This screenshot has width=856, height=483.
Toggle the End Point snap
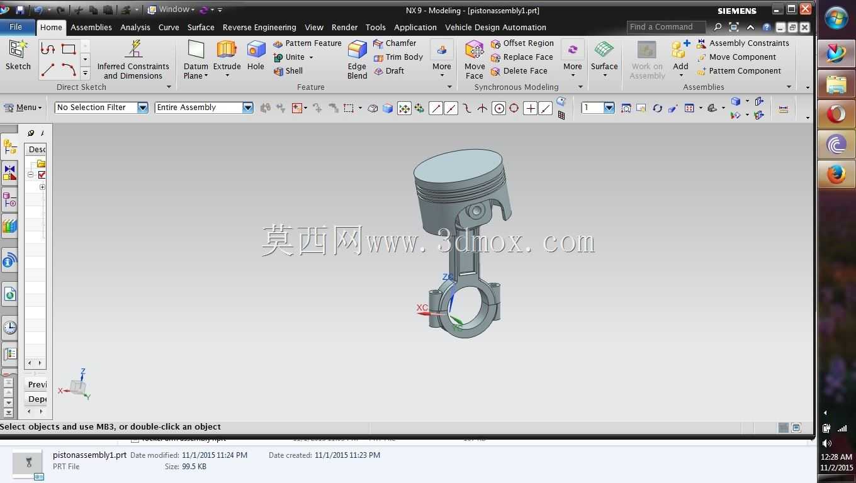pos(436,108)
